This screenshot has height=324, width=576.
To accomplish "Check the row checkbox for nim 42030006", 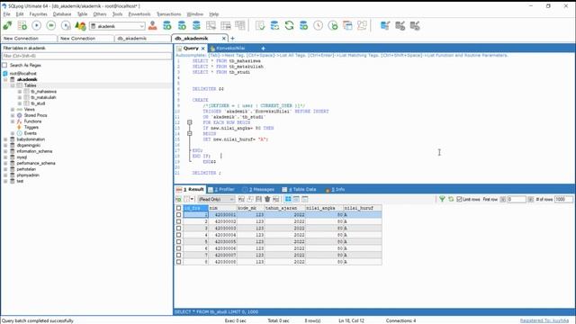I will point(178,248).
